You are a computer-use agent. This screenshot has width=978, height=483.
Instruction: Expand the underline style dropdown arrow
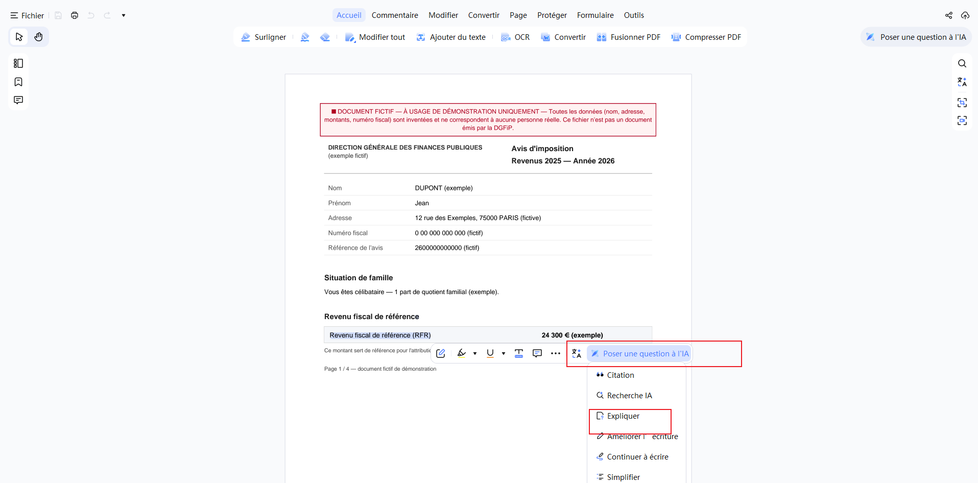[x=504, y=353]
